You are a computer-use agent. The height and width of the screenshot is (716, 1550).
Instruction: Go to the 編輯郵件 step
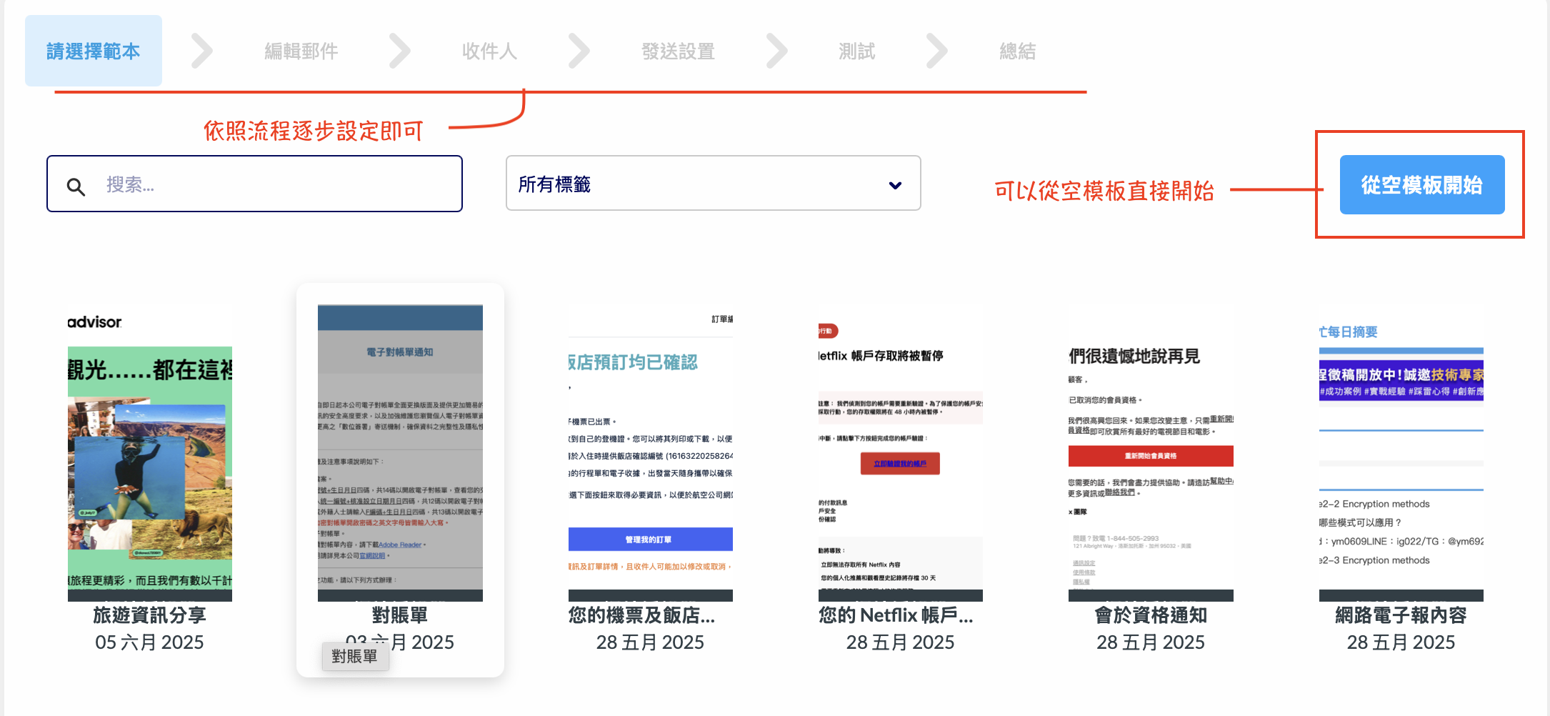[x=301, y=51]
